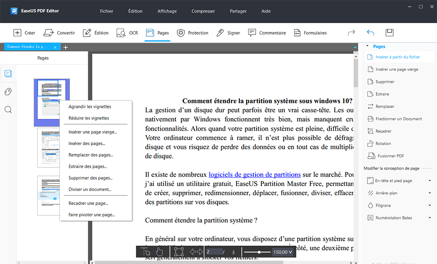This screenshot has width=437, height=264.
Task: Expand the Filigrane dropdown
Action: [x=430, y=205]
